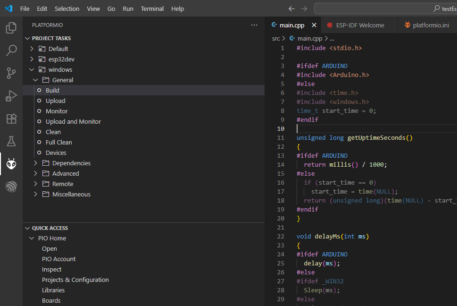
Task: Open the View menu
Action: (x=93, y=9)
